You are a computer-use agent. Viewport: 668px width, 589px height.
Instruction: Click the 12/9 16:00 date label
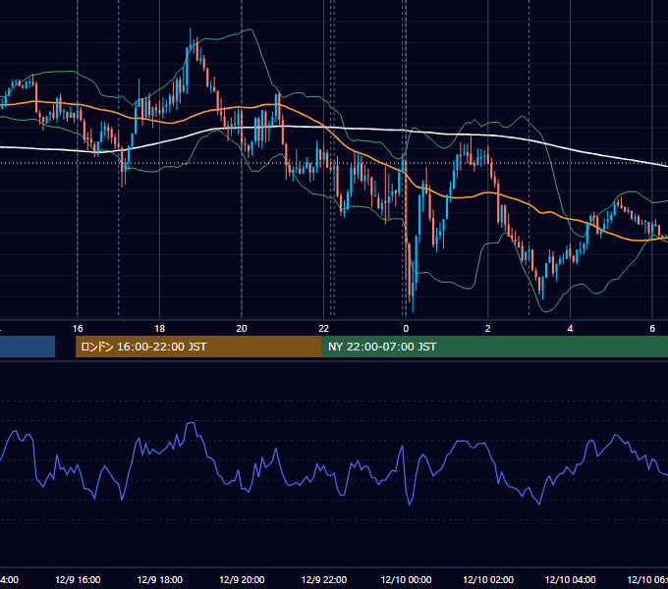point(78,579)
